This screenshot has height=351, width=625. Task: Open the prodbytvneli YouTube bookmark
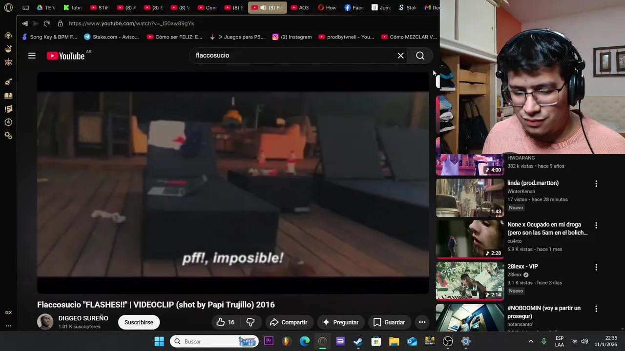click(x=346, y=37)
